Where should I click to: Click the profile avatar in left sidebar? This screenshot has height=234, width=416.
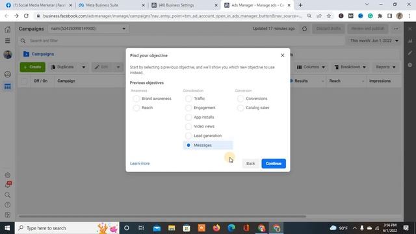(8, 55)
